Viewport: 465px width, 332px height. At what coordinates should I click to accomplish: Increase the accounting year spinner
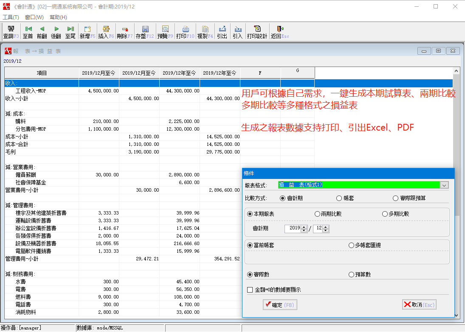pyautogui.click(x=304, y=227)
